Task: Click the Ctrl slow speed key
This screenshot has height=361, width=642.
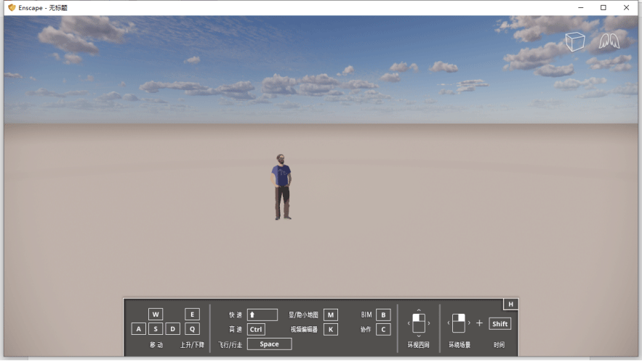Action: point(256,329)
